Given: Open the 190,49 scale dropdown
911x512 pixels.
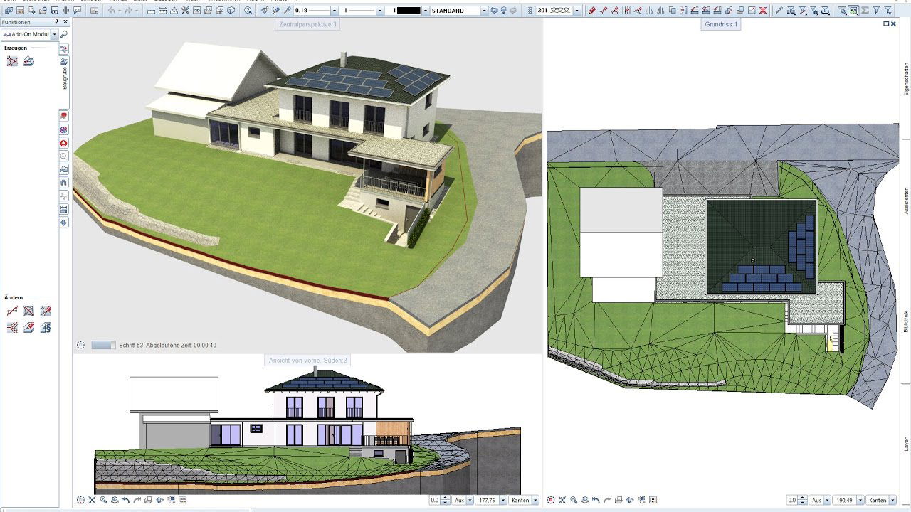Looking at the screenshot, I should 860,501.
